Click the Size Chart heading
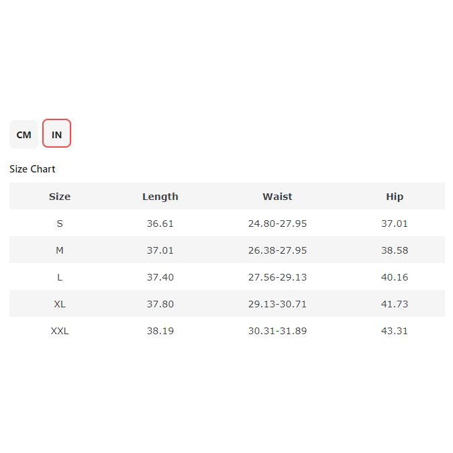 coord(32,169)
